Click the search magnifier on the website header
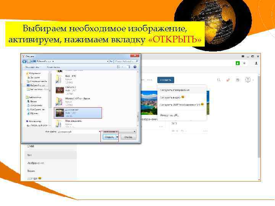Viewport: 275px width, 206px height. (219, 80)
